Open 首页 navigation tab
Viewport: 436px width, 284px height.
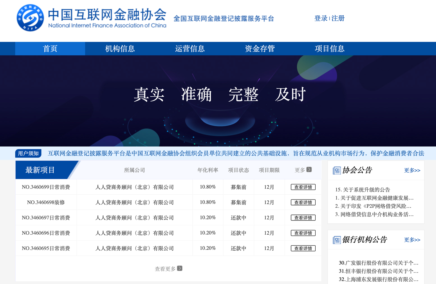pyautogui.click(x=50, y=49)
